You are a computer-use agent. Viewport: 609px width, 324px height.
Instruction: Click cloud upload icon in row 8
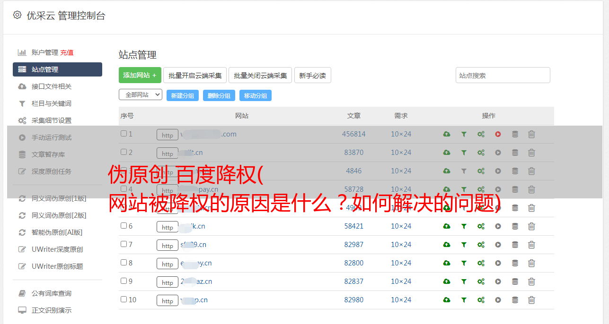click(447, 263)
